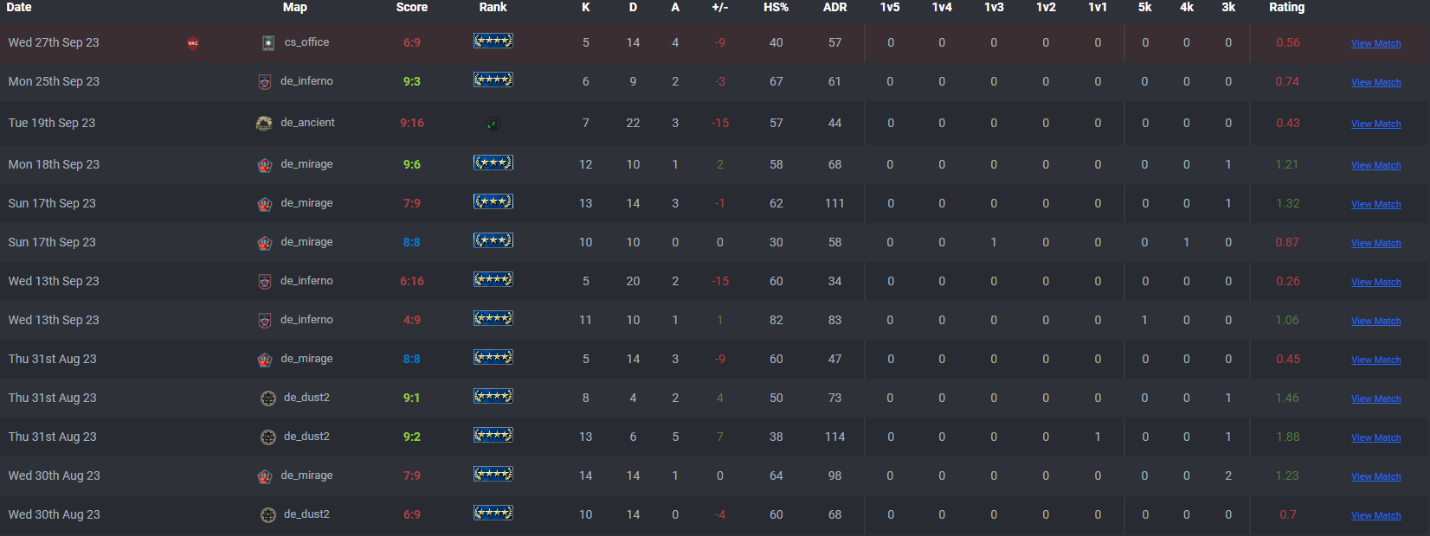
Task: Select the Mon 25th Sep de_inferno row
Action: pos(715,81)
